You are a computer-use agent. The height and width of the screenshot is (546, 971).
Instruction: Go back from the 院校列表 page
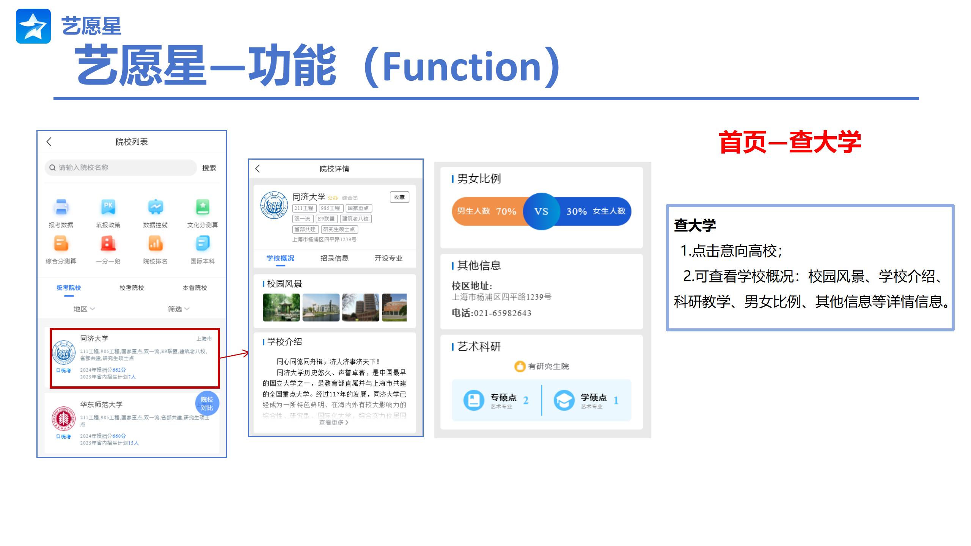tap(49, 142)
